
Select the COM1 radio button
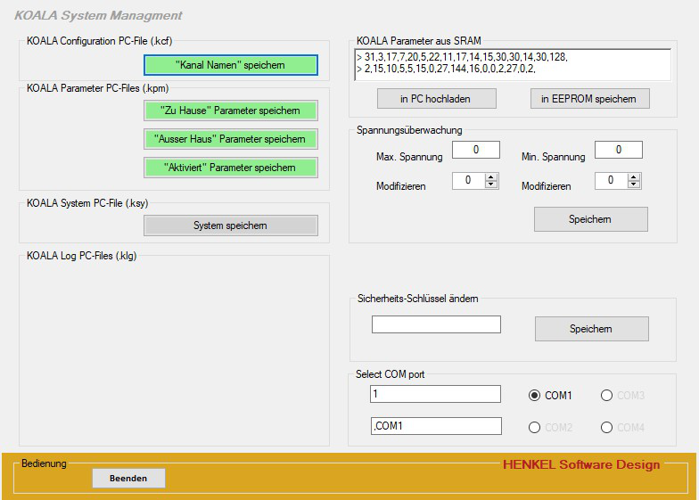coord(535,396)
